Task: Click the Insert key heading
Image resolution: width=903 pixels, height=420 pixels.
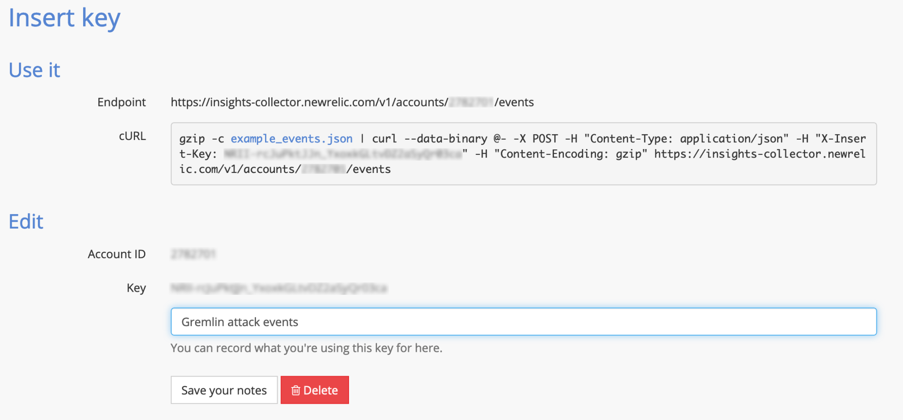Action: [65, 18]
